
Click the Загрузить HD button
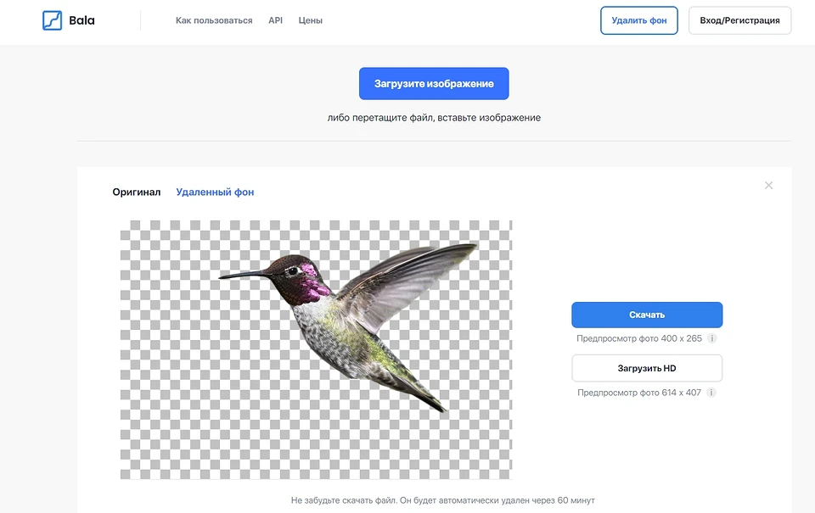tap(647, 369)
